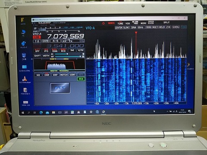The width and height of the screenshot is (207, 155).
Task: Change ATT OFF attenuator setting
Action: tap(38, 50)
